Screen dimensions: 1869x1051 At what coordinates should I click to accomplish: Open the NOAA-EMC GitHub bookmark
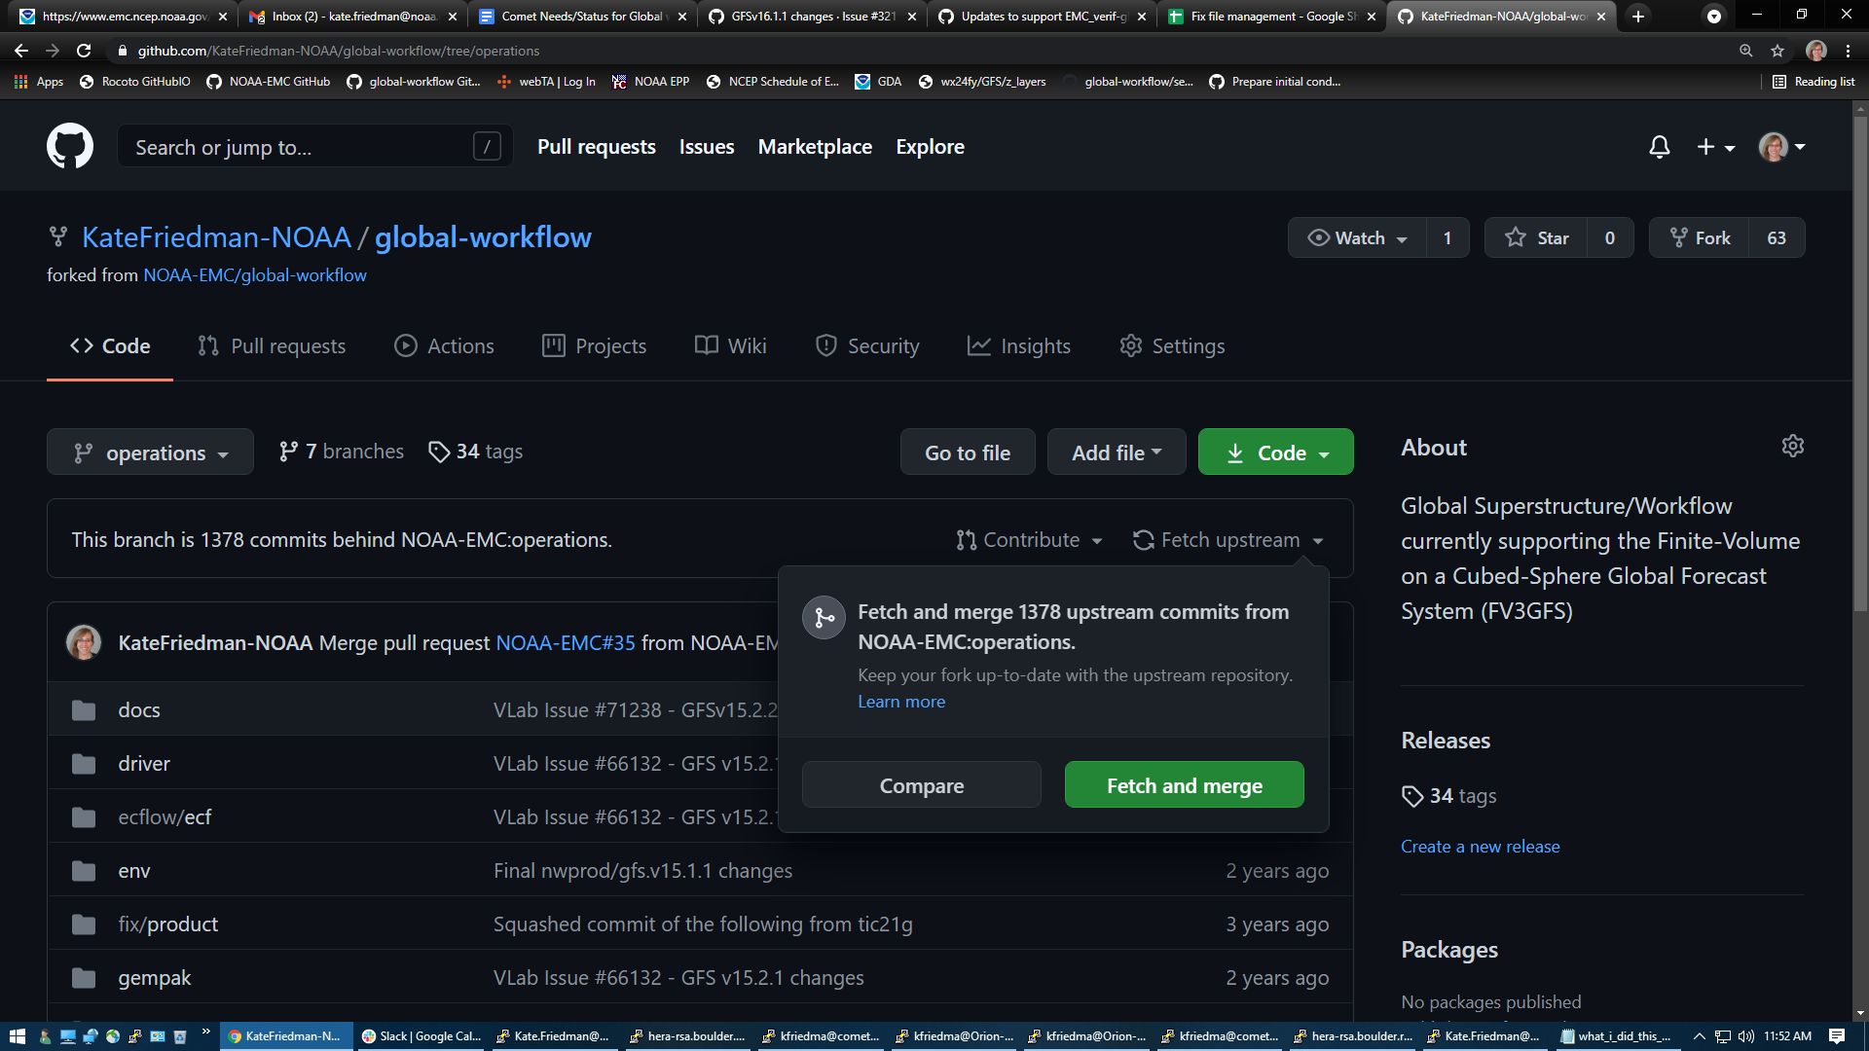coord(269,82)
